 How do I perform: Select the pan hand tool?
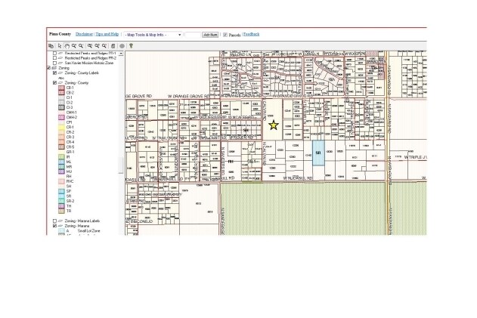click(68, 46)
